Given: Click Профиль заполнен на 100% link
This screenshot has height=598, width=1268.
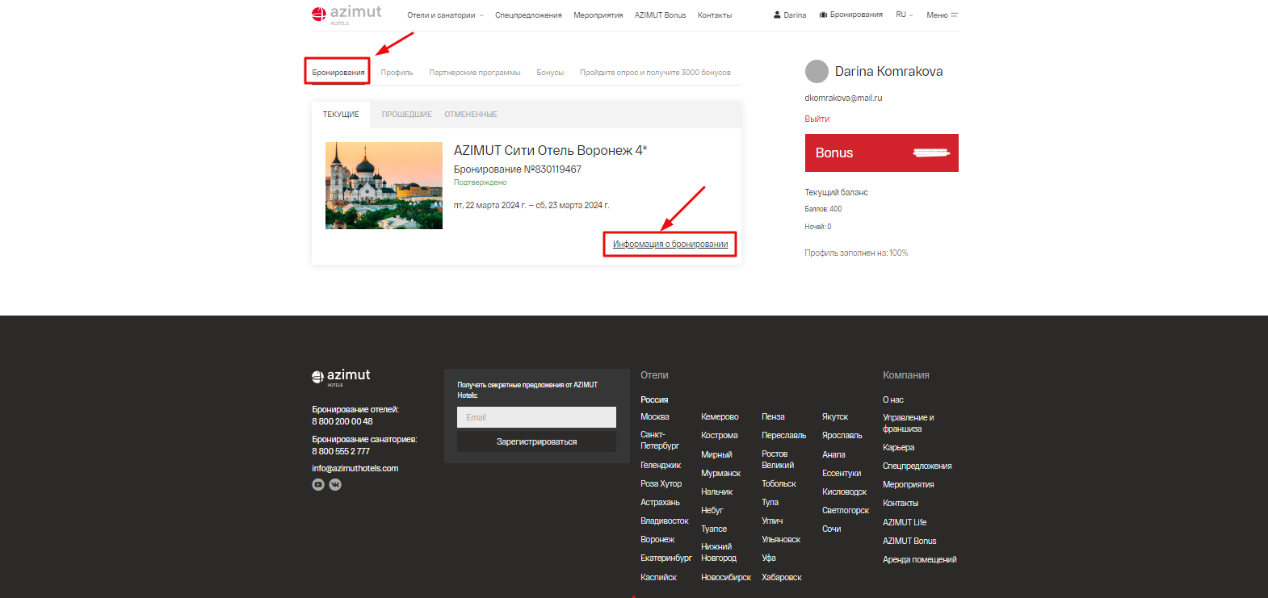Looking at the screenshot, I should pos(856,253).
